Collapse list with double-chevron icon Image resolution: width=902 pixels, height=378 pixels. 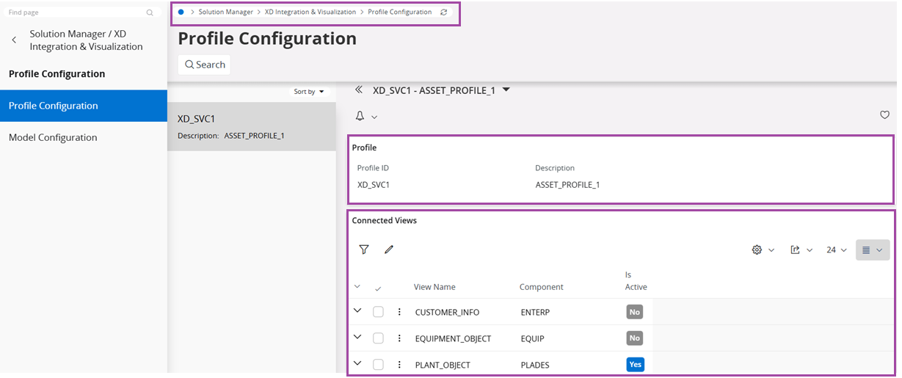click(359, 90)
